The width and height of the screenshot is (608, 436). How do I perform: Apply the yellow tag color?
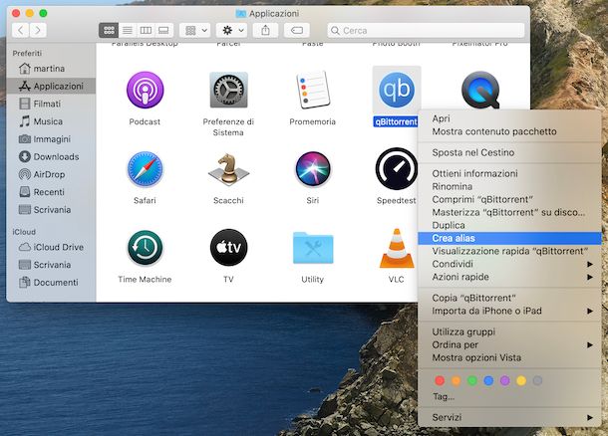521,381
